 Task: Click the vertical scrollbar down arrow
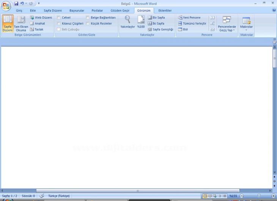[274, 172]
